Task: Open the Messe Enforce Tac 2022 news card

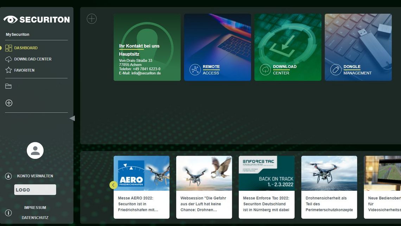Action: click(267, 187)
